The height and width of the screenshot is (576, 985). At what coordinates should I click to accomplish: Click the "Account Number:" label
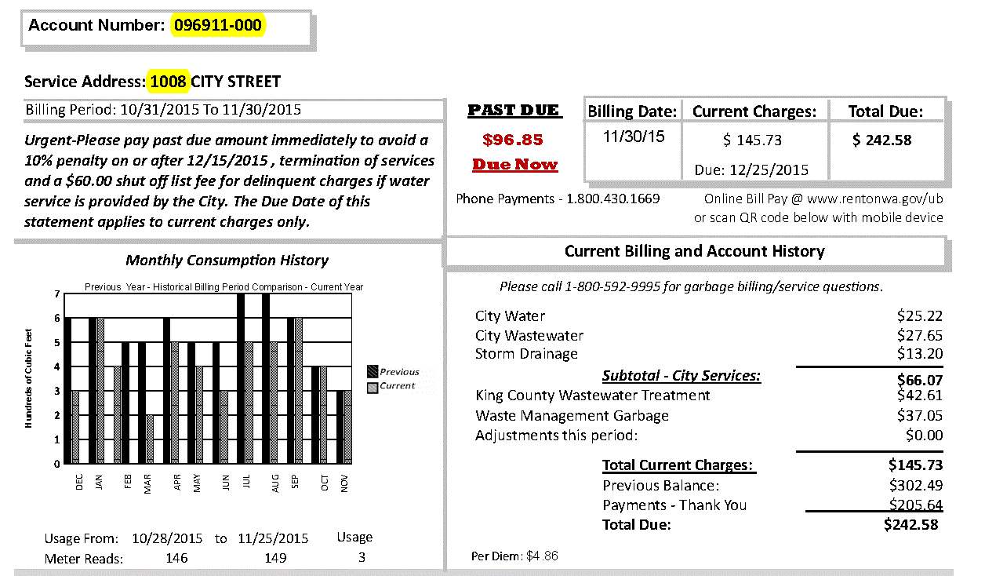(96, 25)
